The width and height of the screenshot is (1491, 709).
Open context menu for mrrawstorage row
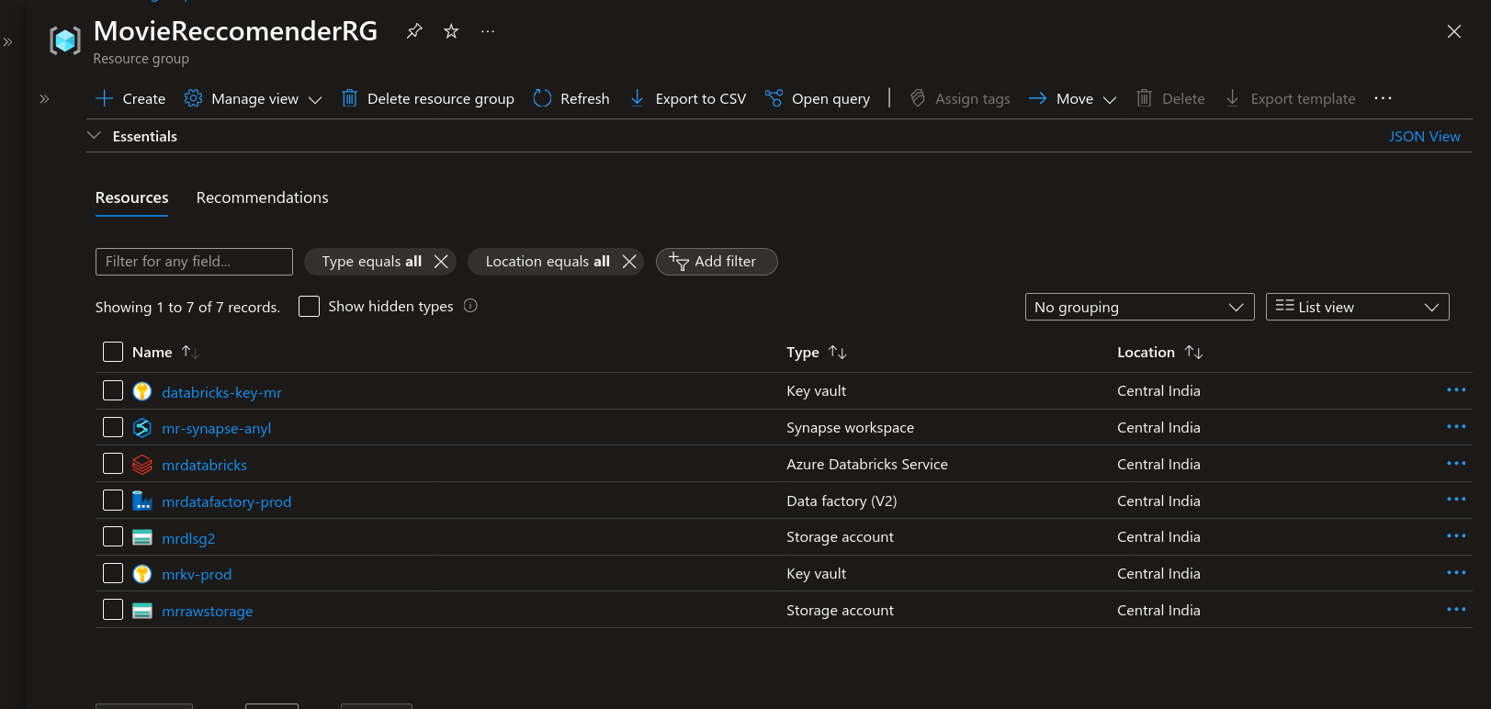(x=1456, y=610)
